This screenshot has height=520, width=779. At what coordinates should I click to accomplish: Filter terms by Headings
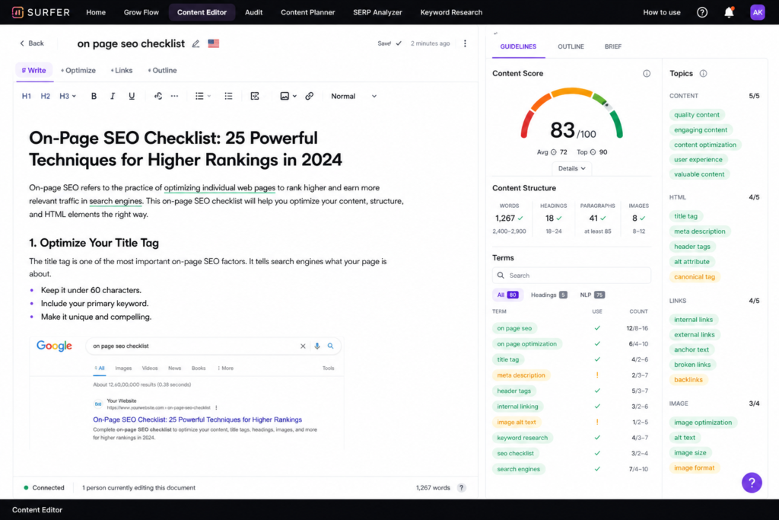[x=548, y=295]
